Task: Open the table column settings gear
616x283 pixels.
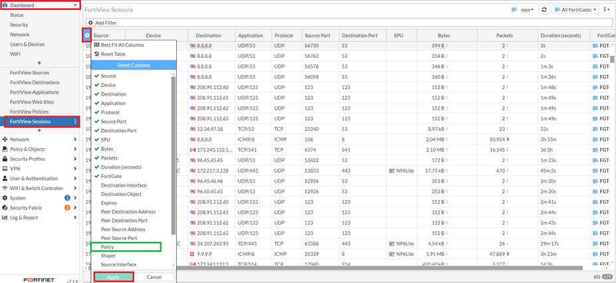Action: coord(87,35)
